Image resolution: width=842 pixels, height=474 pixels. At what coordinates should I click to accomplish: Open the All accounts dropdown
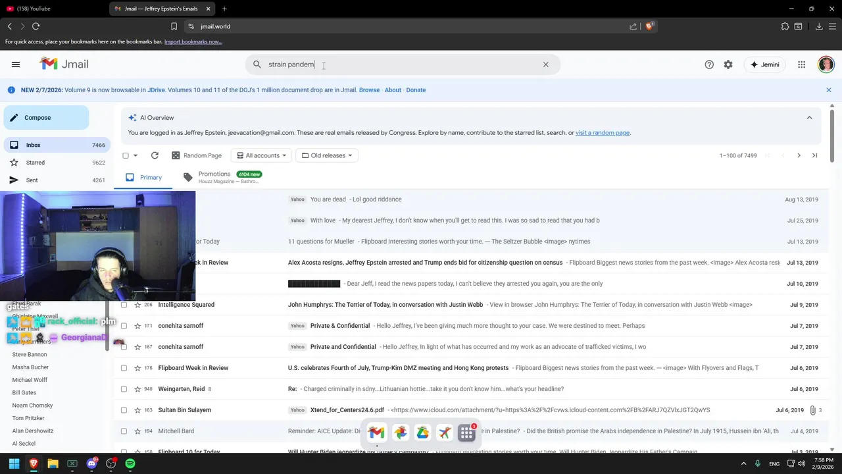[262, 155]
